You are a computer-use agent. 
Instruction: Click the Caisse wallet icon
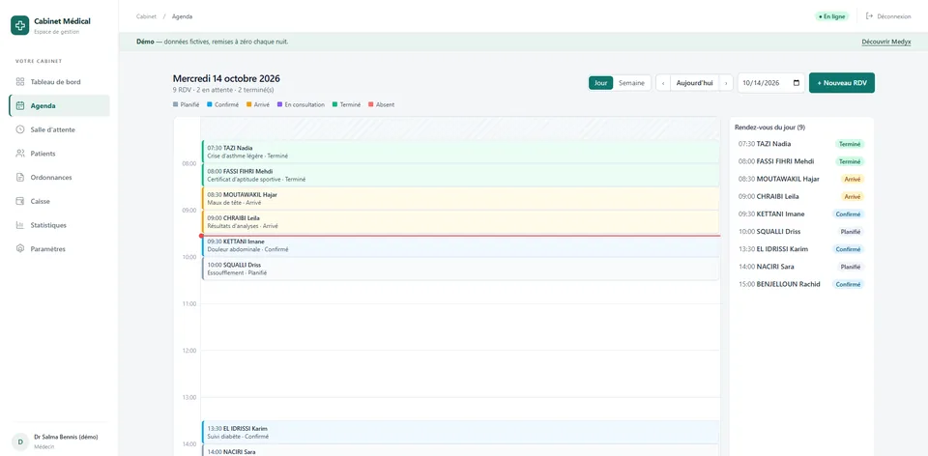pyautogui.click(x=20, y=201)
